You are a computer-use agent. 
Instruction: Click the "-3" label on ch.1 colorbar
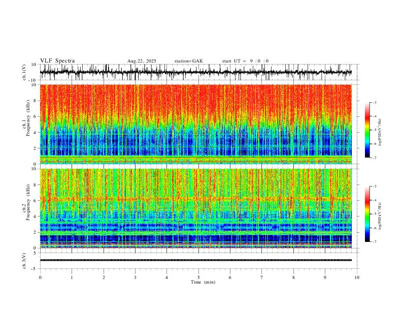375,102
